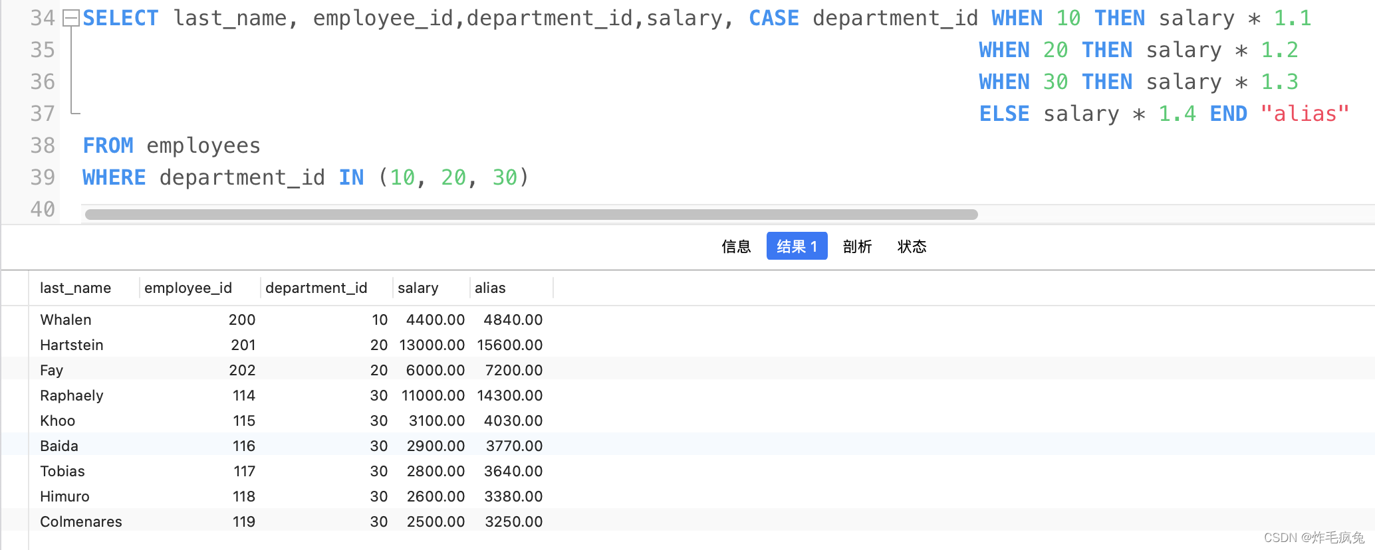Collapse the SELECT code fold on line 34
This screenshot has height=550, width=1375.
(70, 19)
